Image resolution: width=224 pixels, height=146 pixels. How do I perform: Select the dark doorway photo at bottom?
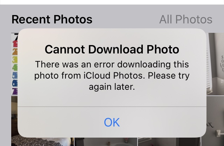coord(169,142)
